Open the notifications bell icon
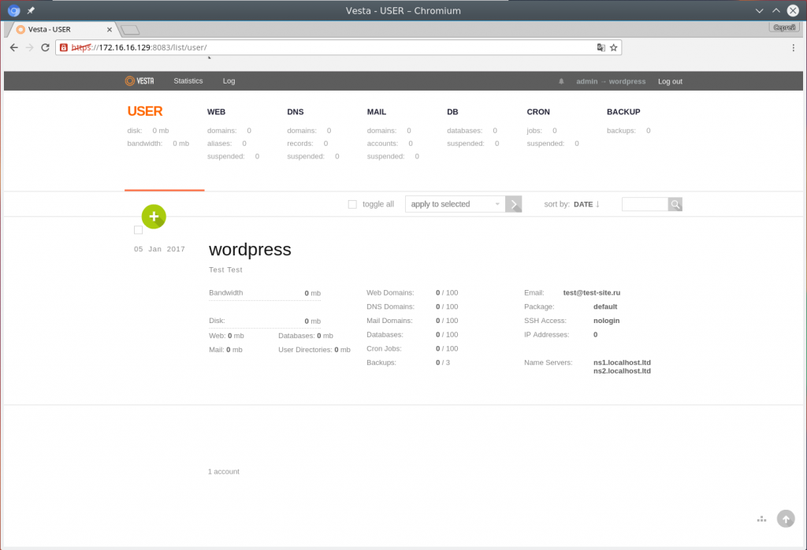 [x=562, y=81]
